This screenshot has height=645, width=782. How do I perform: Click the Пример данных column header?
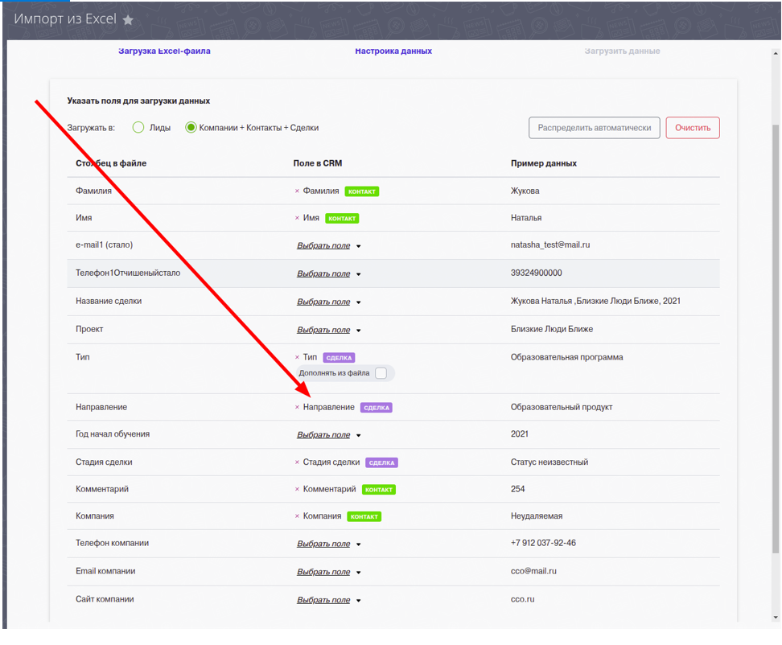pyautogui.click(x=544, y=163)
